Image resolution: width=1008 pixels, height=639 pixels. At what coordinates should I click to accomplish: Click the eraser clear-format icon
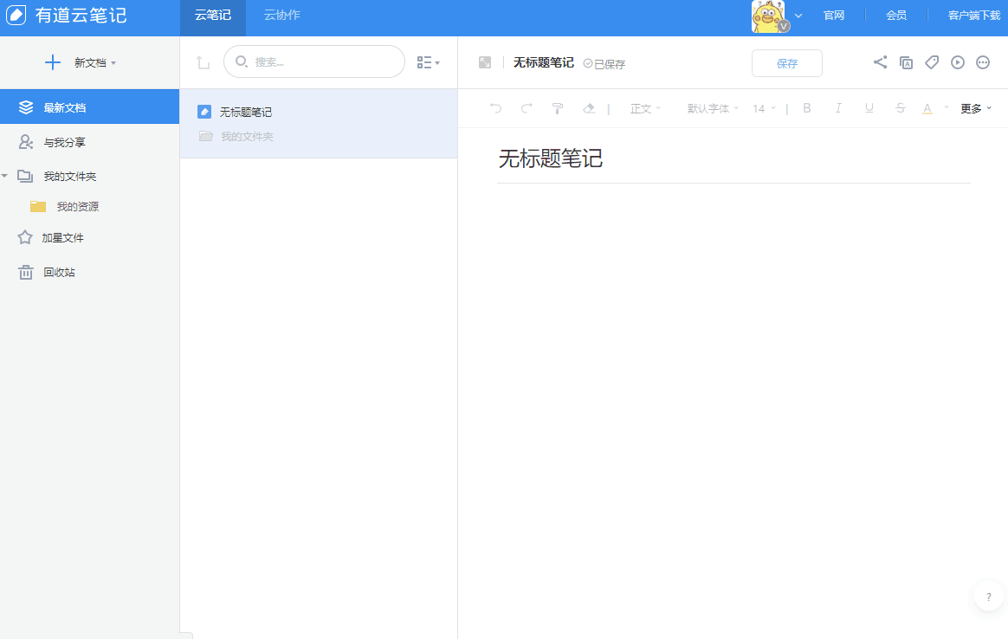589,108
